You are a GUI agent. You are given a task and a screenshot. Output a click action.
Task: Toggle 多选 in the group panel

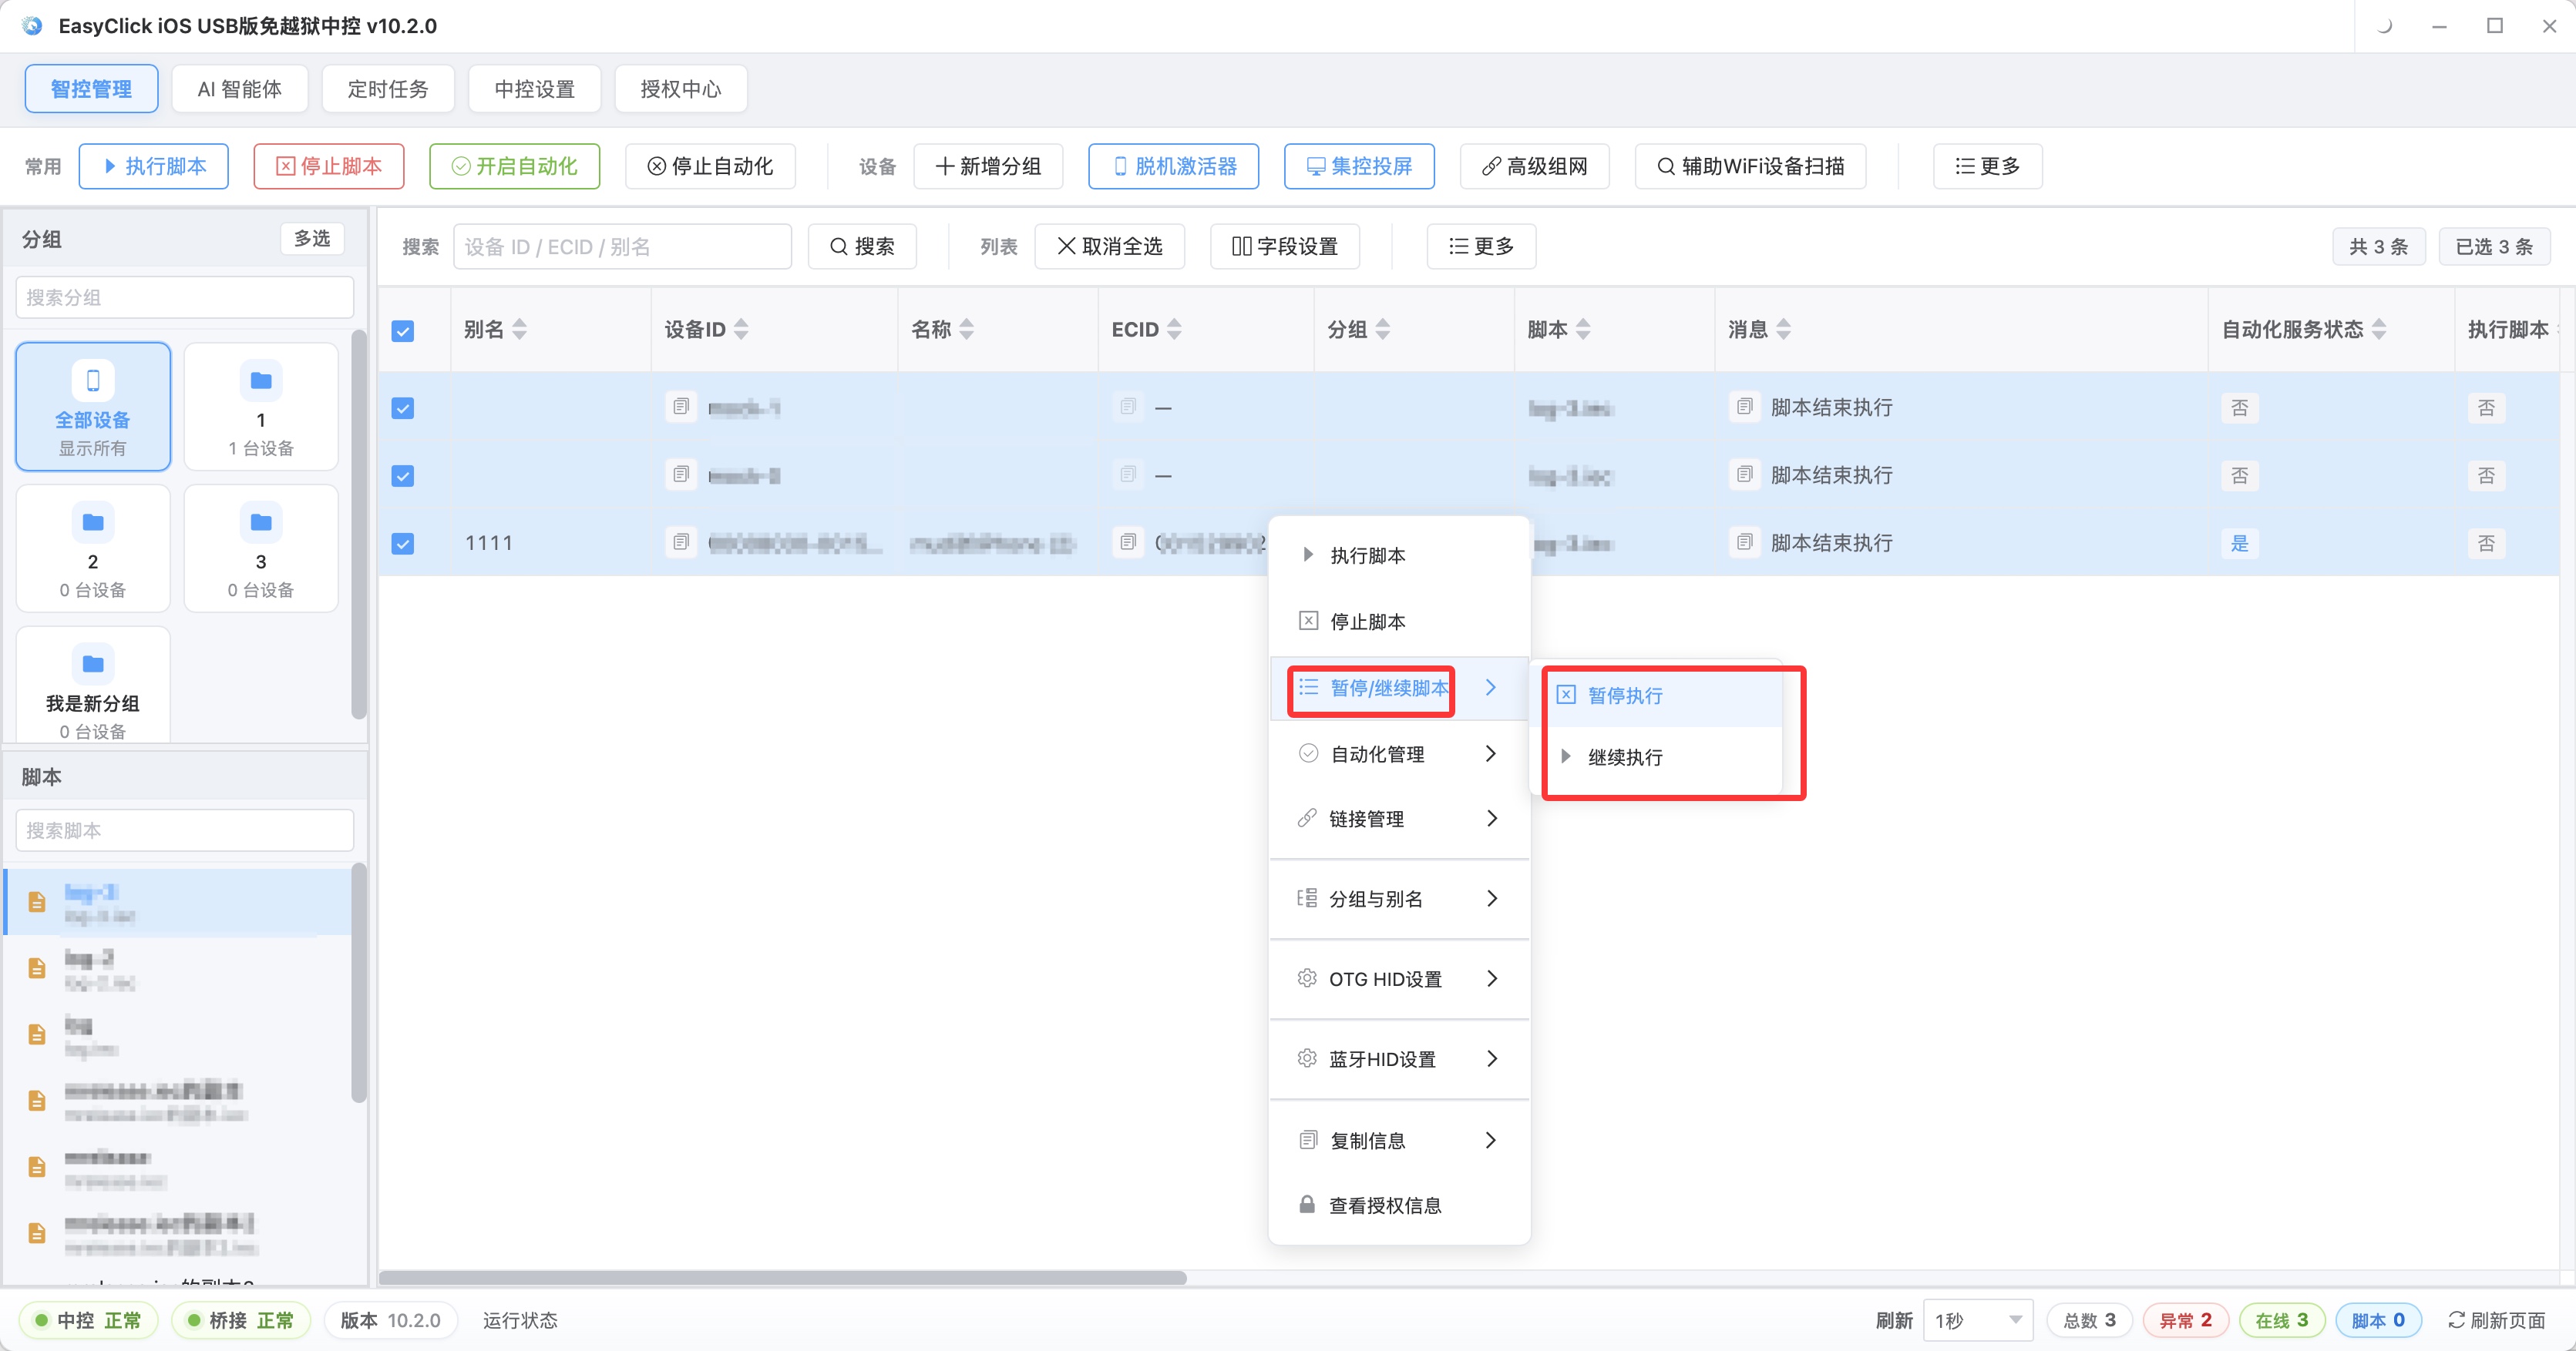pos(312,239)
